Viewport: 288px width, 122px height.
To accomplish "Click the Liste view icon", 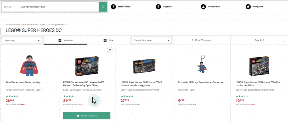I will (105, 40).
